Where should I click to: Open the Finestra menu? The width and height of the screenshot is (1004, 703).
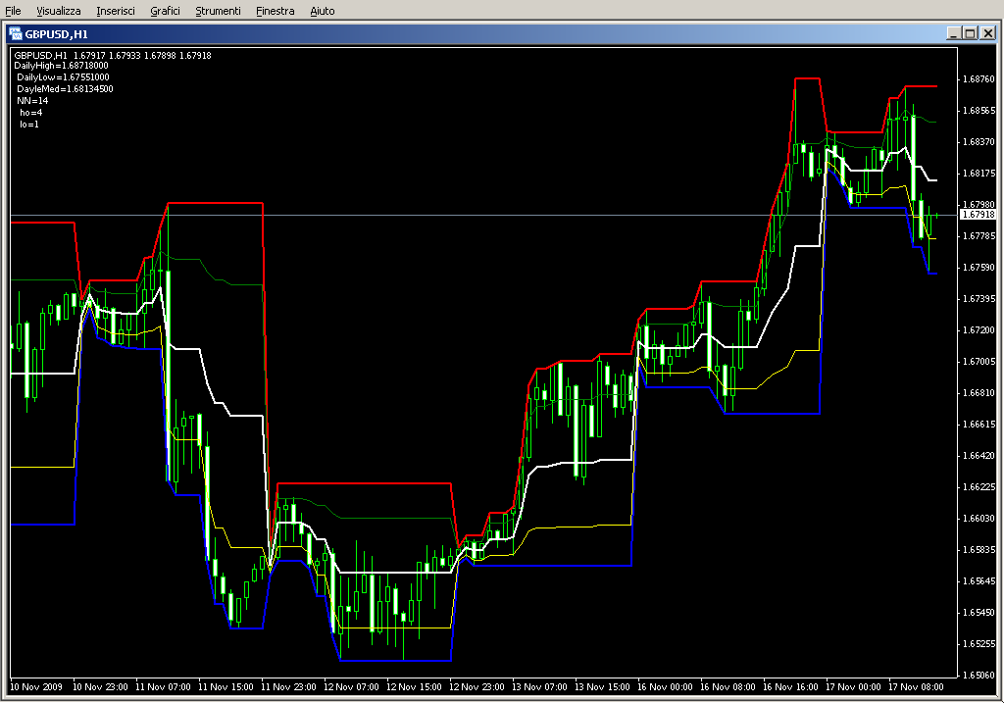[276, 11]
